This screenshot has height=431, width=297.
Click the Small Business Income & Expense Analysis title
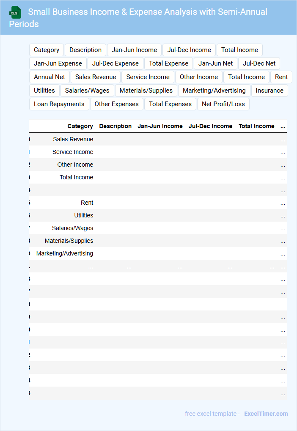[138, 18]
